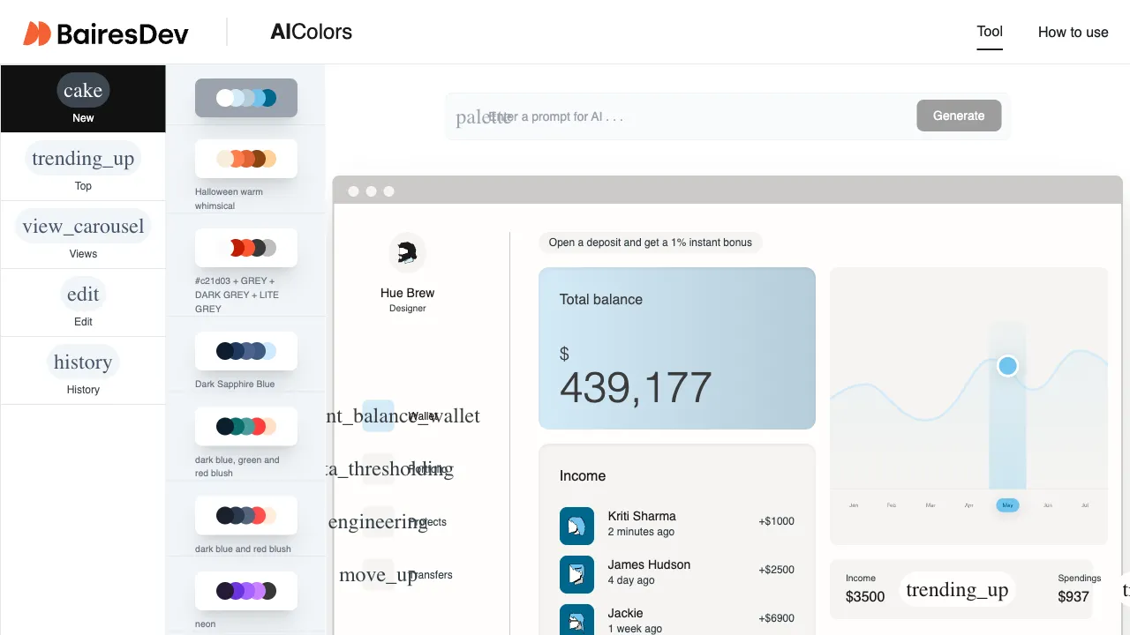The height and width of the screenshot is (635, 1130).
Task: Click the palette icon in the prompt box
Action: coord(483,116)
